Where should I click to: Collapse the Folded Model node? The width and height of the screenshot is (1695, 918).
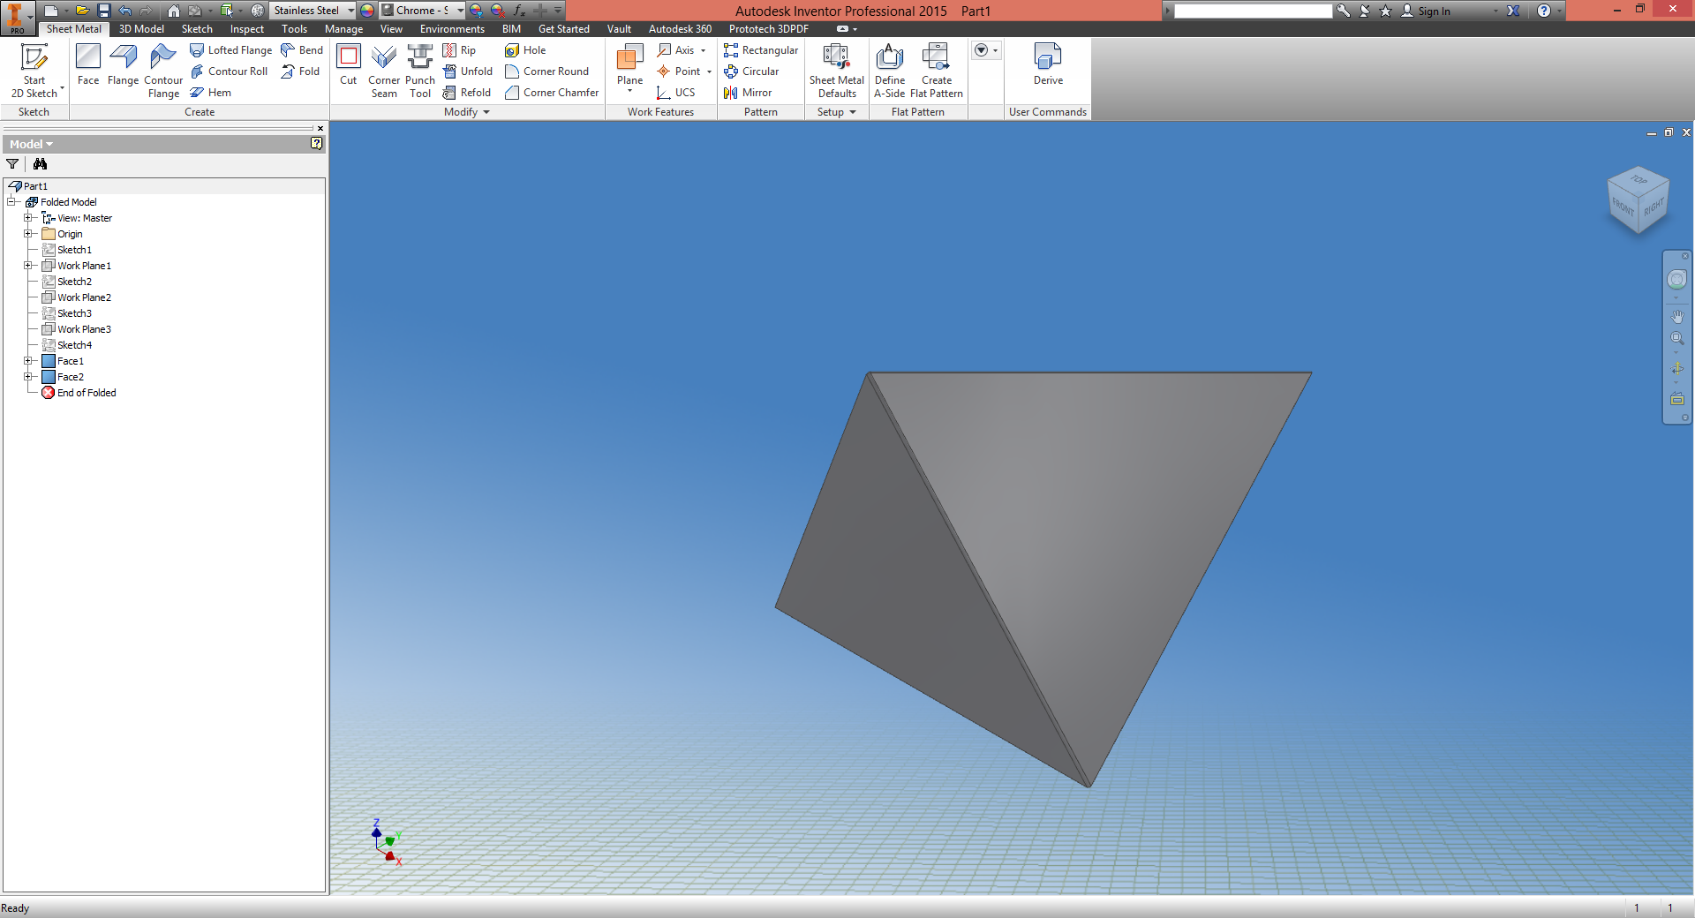click(x=12, y=202)
